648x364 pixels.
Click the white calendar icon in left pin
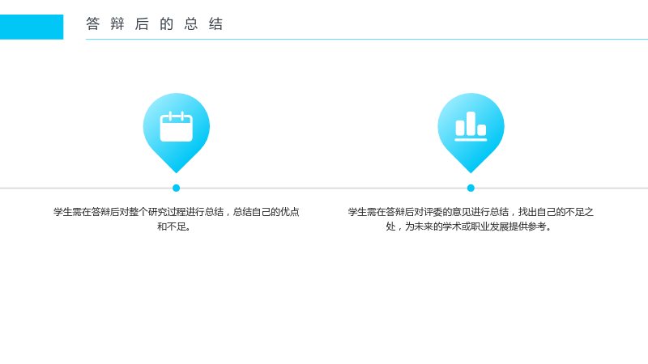pyautogui.click(x=177, y=126)
